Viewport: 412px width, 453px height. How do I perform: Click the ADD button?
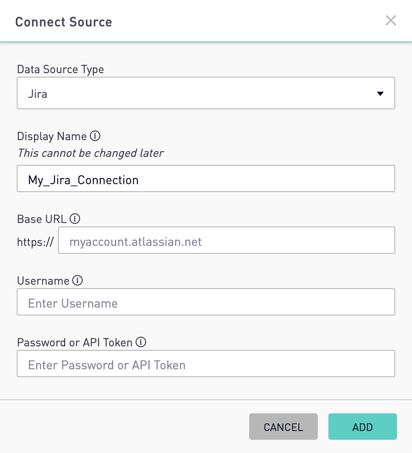(362, 427)
